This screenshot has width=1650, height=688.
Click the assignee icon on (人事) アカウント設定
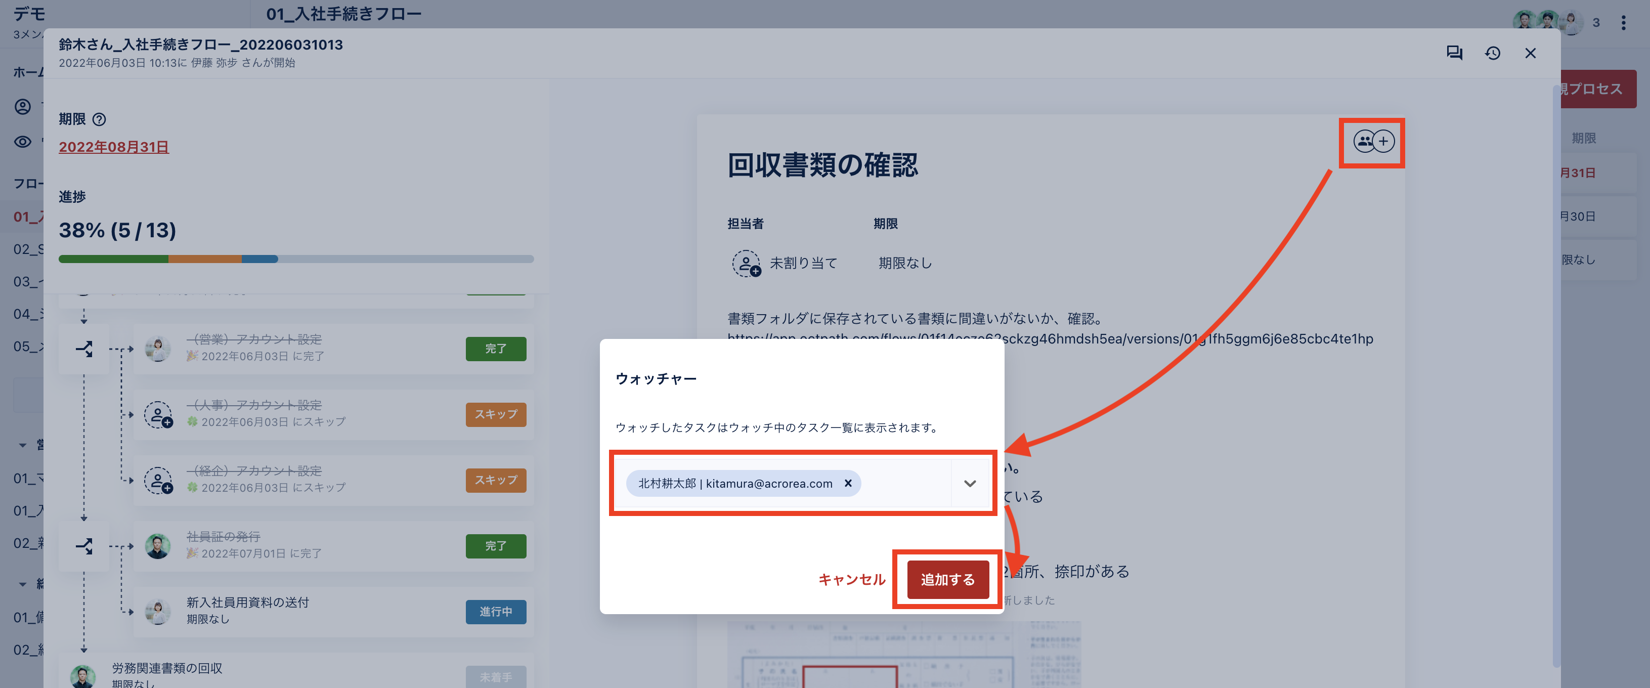158,414
